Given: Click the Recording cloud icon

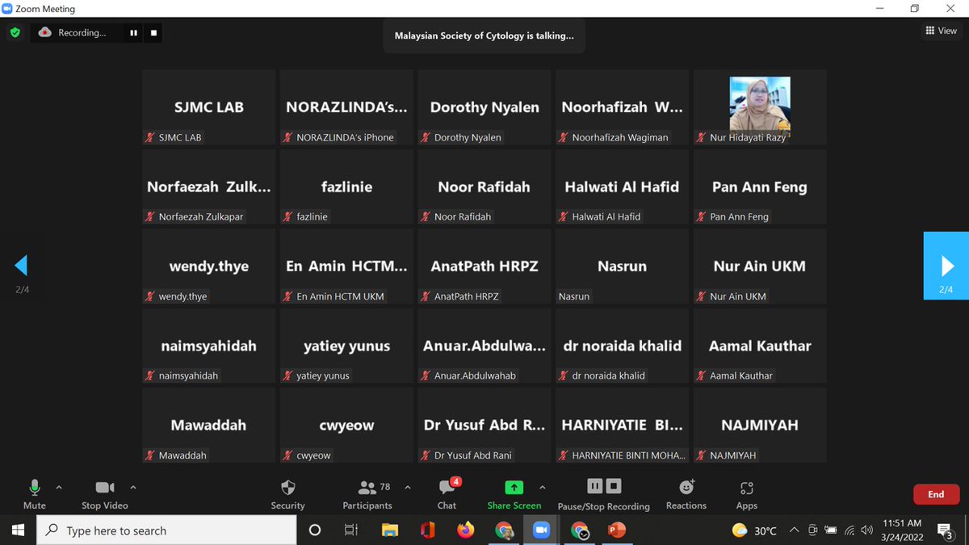Looking at the screenshot, I should click(x=45, y=32).
